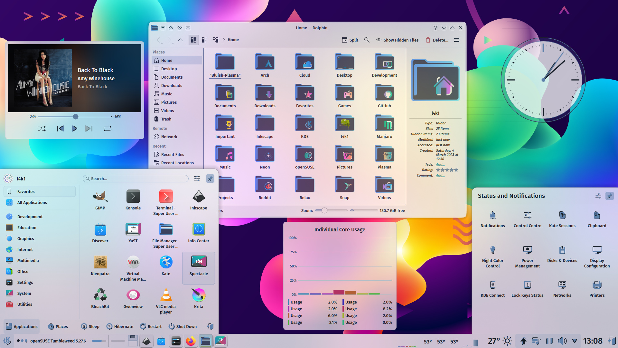Open the Snap folder in Dolphin

[345, 188]
